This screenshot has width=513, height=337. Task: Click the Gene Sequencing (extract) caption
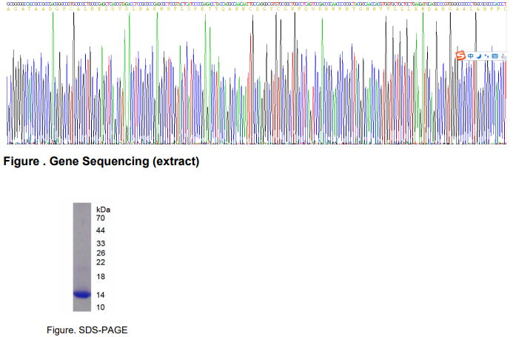(x=101, y=161)
